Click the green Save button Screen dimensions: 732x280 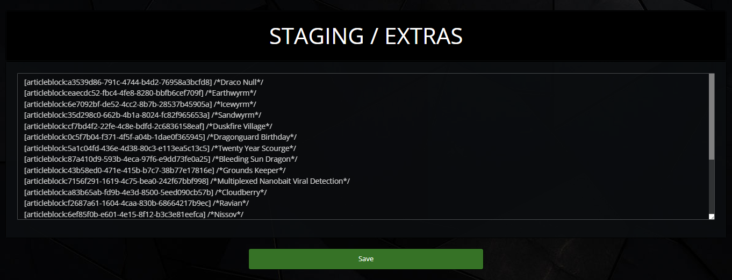[365, 259]
